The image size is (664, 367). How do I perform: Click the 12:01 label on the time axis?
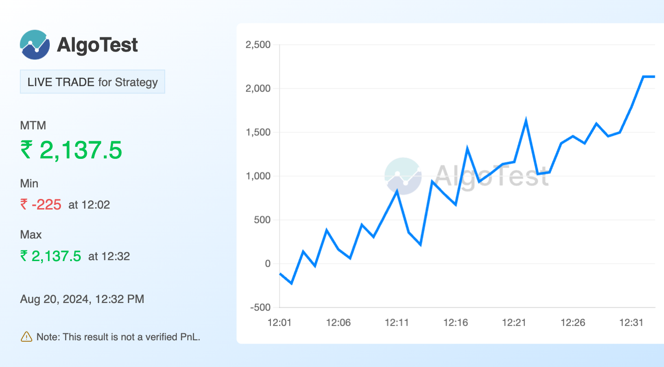280,323
